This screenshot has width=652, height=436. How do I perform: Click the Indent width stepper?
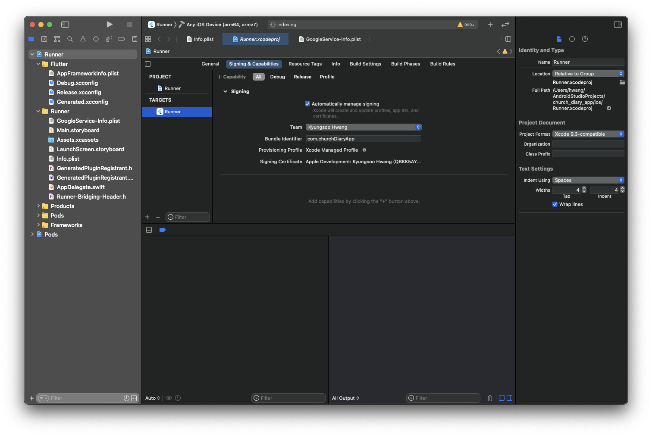[622, 190]
